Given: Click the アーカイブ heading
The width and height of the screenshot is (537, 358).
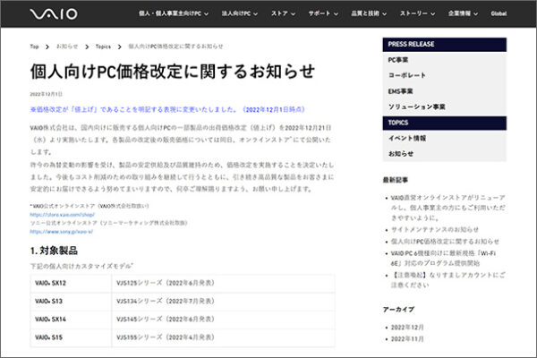Looking at the screenshot, I should [398, 310].
